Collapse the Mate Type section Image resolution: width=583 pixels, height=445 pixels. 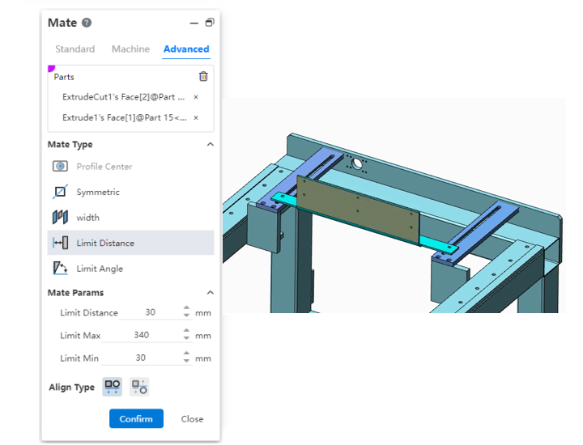pyautogui.click(x=210, y=144)
